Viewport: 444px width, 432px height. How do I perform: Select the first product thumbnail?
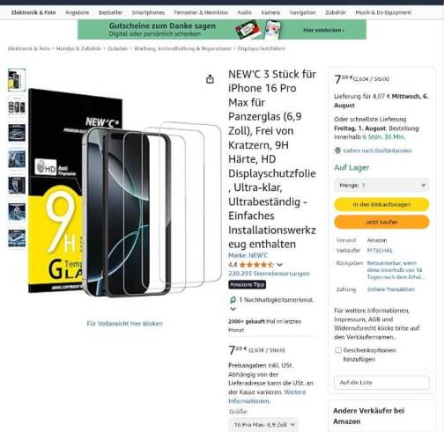click(17, 80)
